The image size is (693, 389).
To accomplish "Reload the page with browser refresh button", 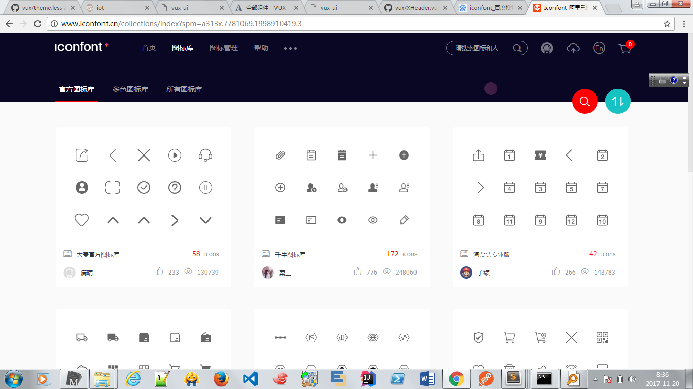I will click(x=38, y=24).
